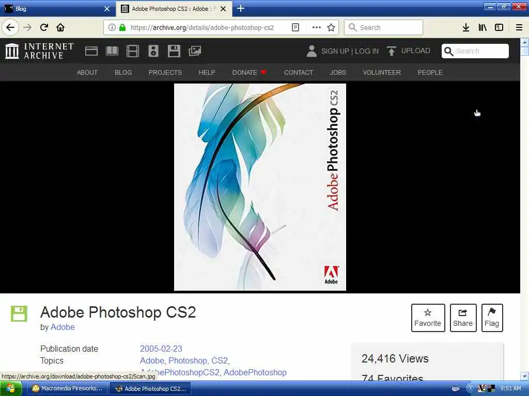The height and width of the screenshot is (396, 529).
Task: Click the green software floppy icon beside title
Action: (19, 314)
